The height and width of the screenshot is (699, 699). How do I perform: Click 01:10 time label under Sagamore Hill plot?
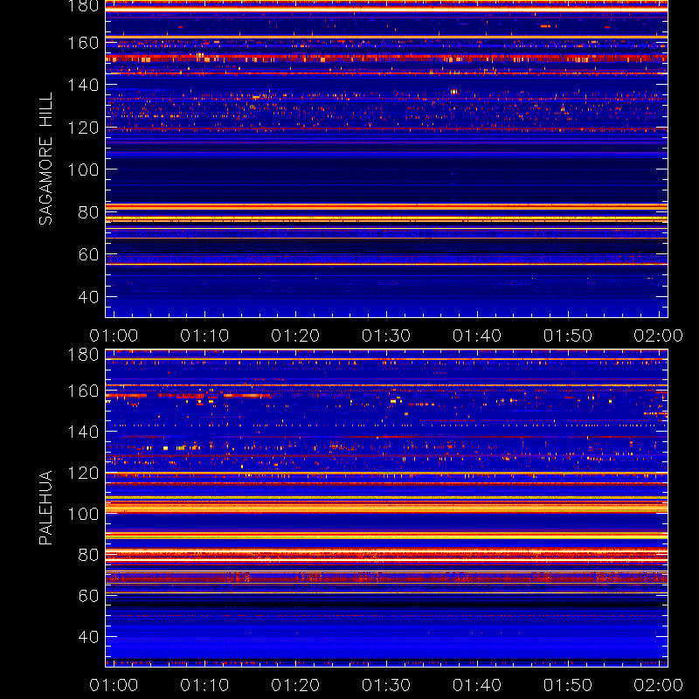(x=204, y=336)
